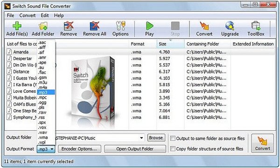Open the Edit menu

(45, 15)
